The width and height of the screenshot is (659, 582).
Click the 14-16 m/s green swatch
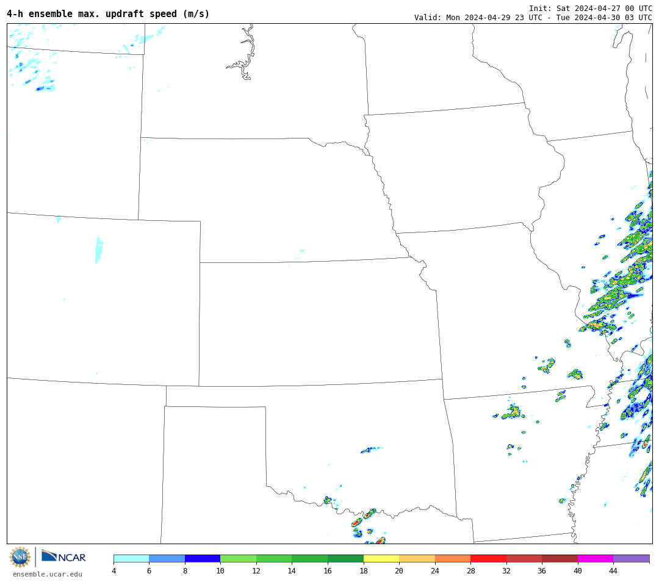click(310, 558)
